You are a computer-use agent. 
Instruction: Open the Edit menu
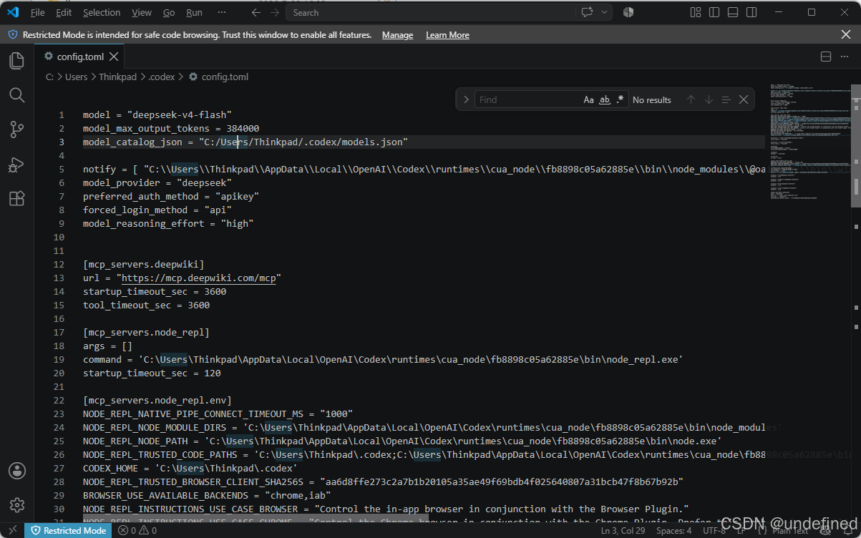(x=64, y=12)
